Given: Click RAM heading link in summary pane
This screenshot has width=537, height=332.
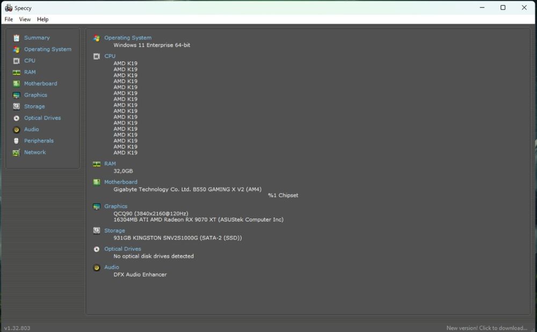Looking at the screenshot, I should (x=110, y=164).
